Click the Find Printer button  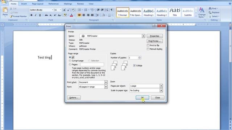click(x=155, y=41)
